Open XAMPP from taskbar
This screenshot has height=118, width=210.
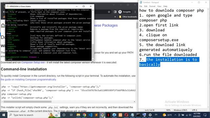120,115
